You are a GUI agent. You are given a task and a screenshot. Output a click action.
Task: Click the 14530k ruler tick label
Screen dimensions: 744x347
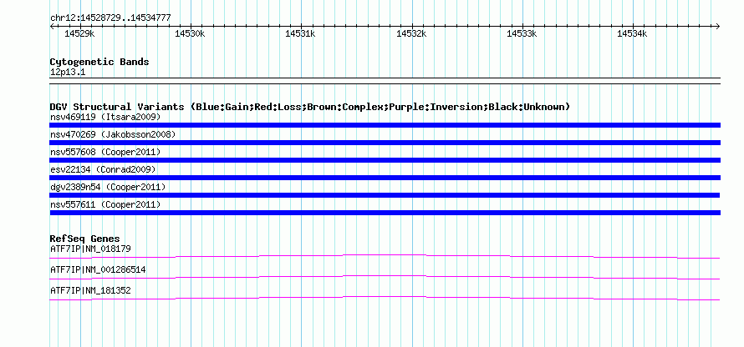pos(190,33)
